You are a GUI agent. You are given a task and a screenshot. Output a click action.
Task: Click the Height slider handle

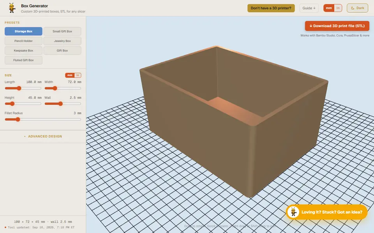(12, 104)
